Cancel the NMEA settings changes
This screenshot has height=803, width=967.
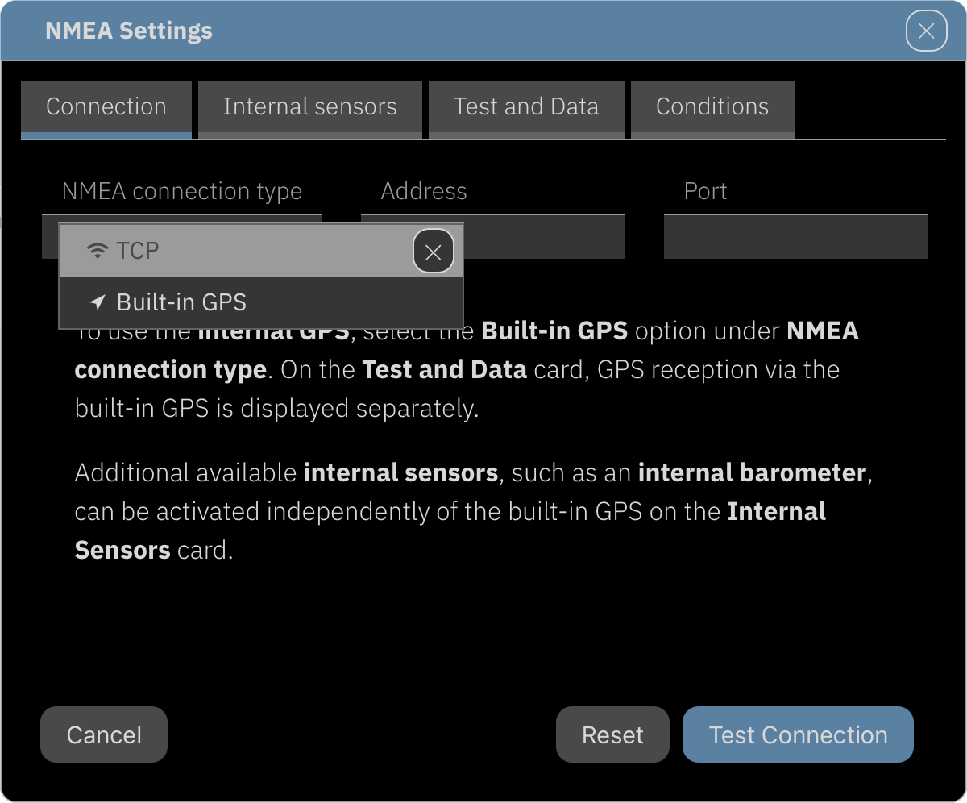pyautogui.click(x=103, y=734)
